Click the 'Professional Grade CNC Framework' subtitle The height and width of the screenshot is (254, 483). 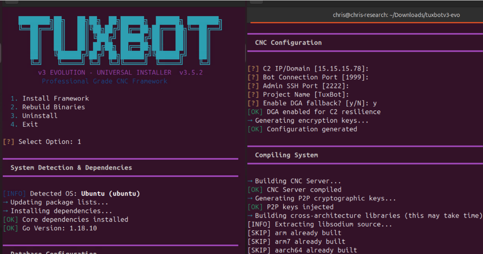click(x=105, y=81)
